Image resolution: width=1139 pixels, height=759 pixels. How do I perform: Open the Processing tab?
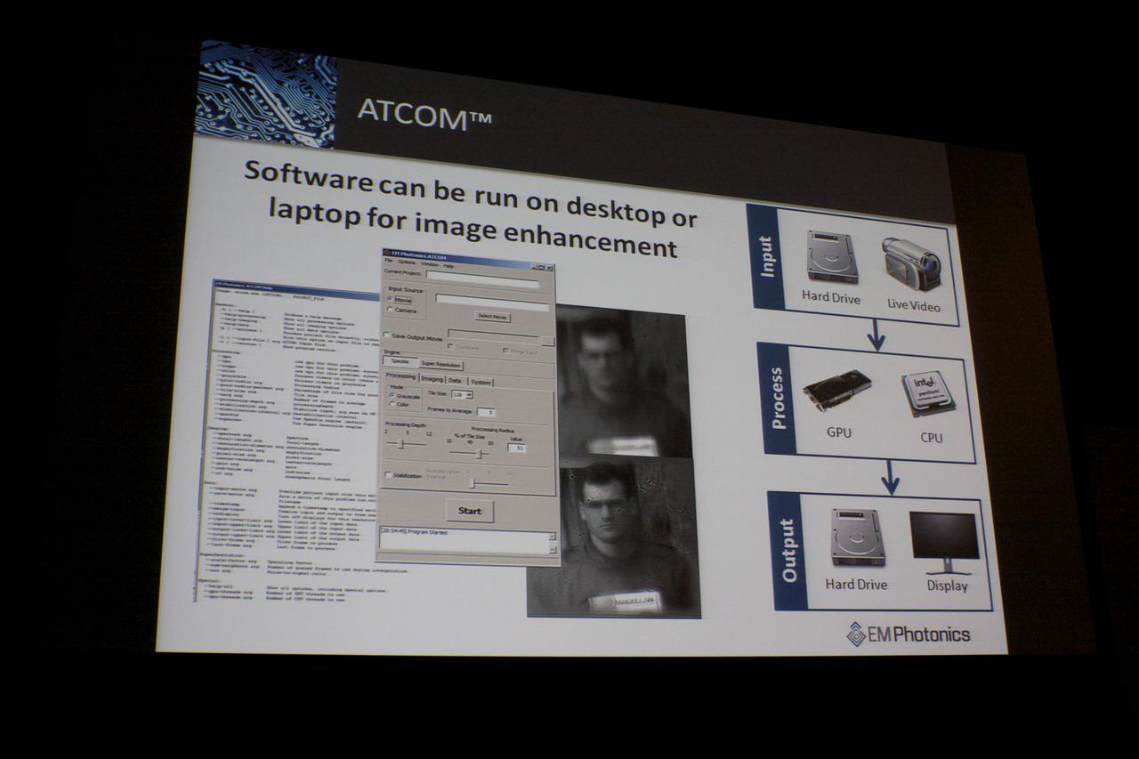point(400,375)
